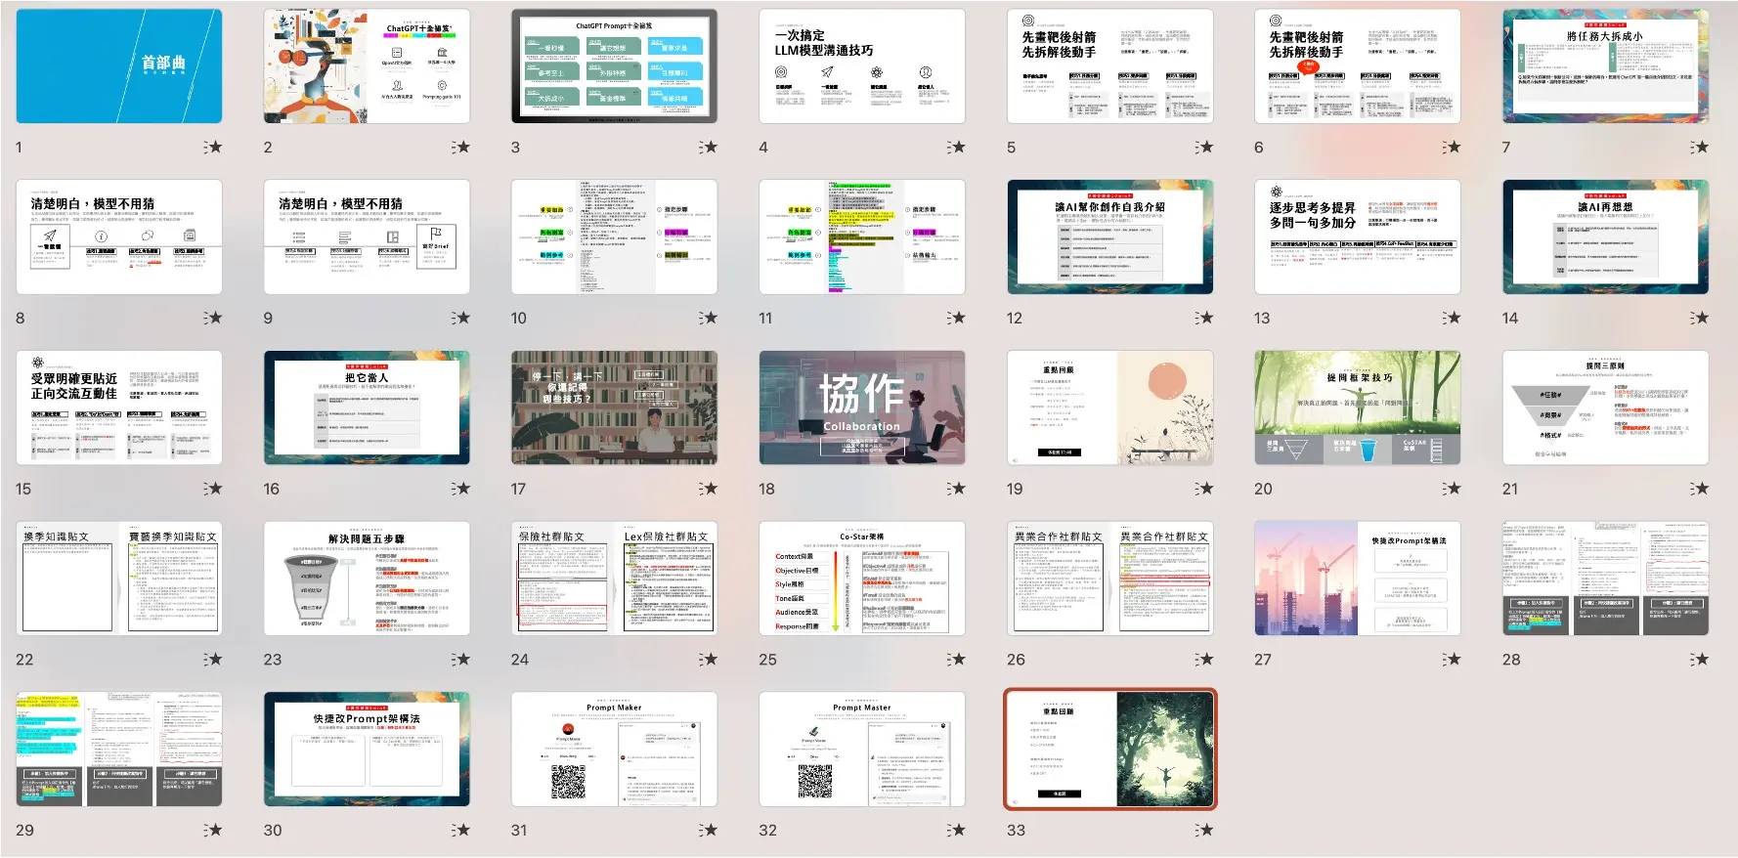Select the Co-Star架構 slide
1738x858 pixels.
(862, 579)
